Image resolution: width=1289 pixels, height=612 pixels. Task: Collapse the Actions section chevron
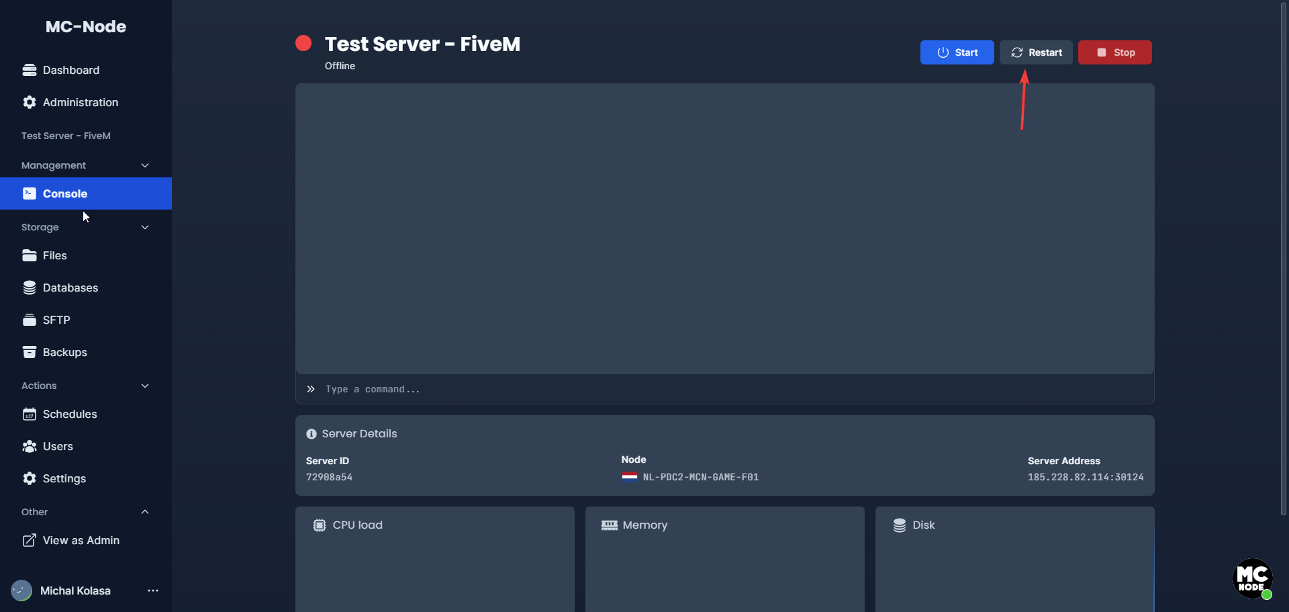tap(145, 386)
